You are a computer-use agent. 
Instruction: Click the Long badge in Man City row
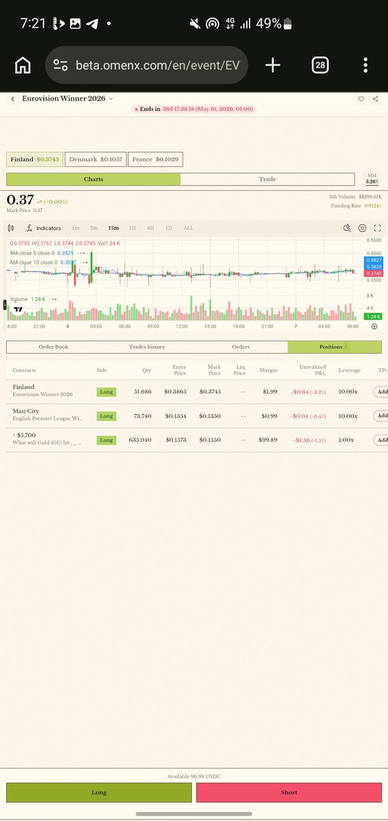(x=106, y=416)
